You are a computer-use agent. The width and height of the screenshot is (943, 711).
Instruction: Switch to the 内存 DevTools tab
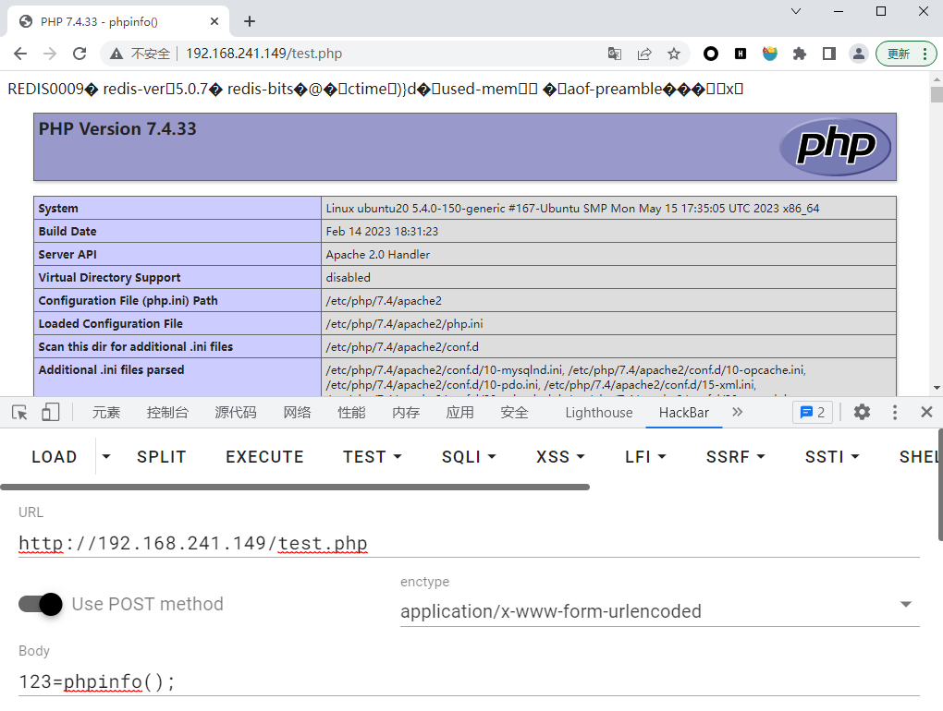405,413
